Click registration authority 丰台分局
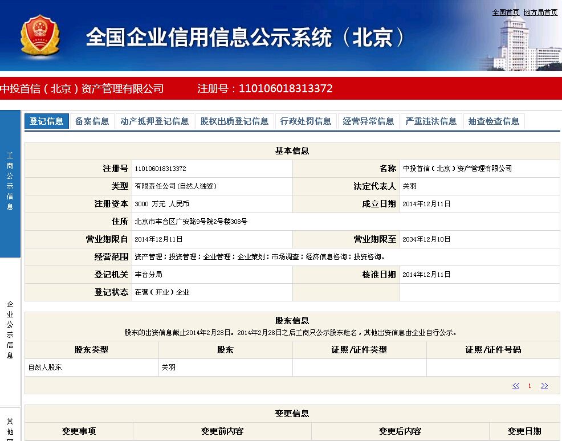Screen dimensions: 562x441 click(148, 275)
